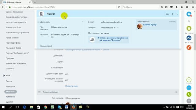The height and width of the screenshot is (110, 196).
Task: Open Теннисная академия group
Action: pos(16,64)
